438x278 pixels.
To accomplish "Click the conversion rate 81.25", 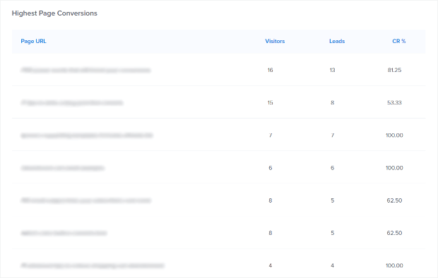I will [x=394, y=70].
